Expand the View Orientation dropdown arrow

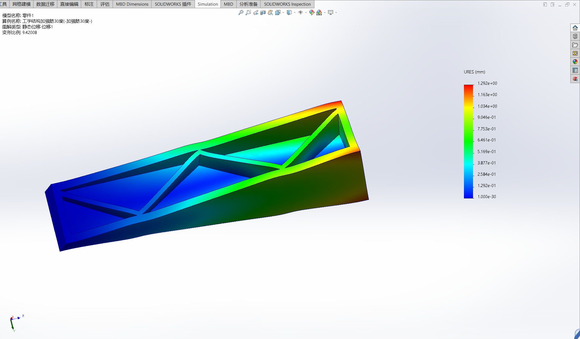pyautogui.click(x=283, y=12)
